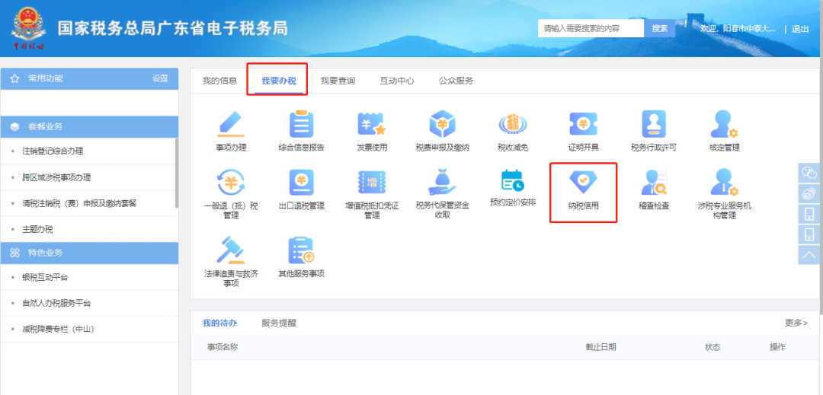
Task: Open 增值税抵扣凭证管理 icon
Action: point(372,183)
